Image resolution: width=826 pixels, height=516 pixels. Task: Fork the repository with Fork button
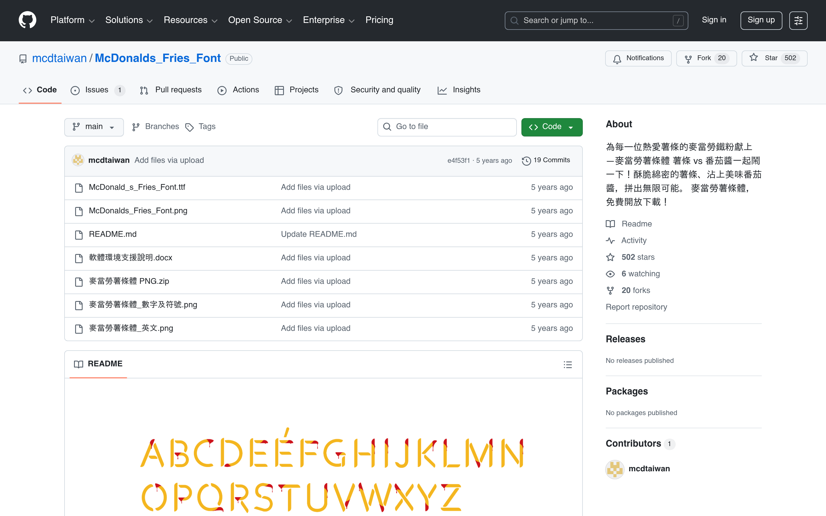706,58
